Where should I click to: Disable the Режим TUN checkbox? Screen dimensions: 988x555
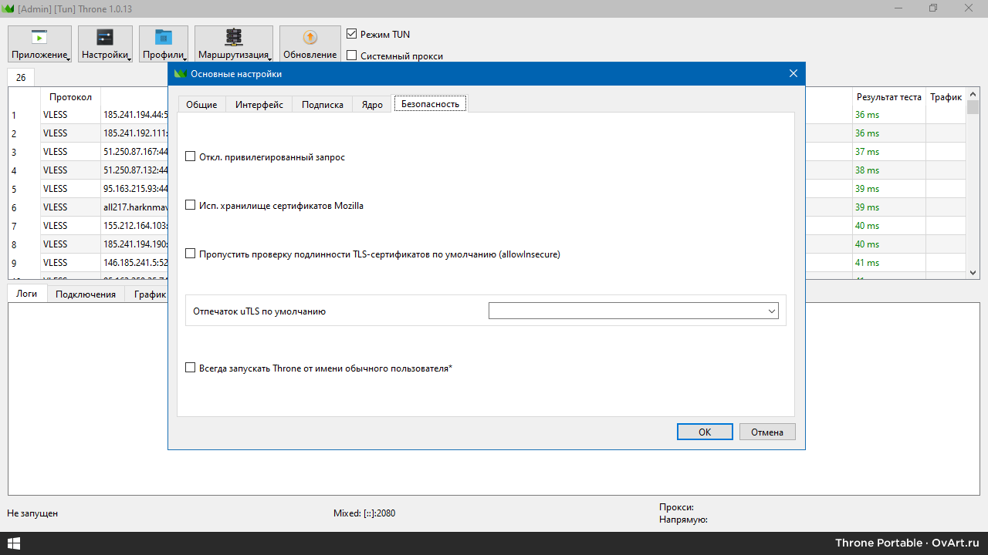[352, 34]
